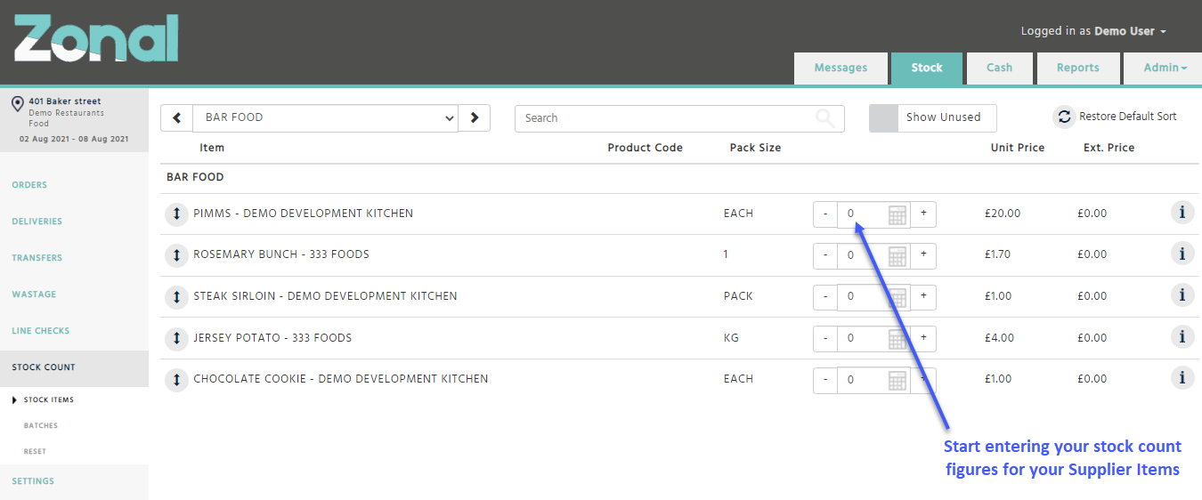This screenshot has height=500, width=1202.
Task: Go to the previous category with left arrow
Action: tap(176, 117)
